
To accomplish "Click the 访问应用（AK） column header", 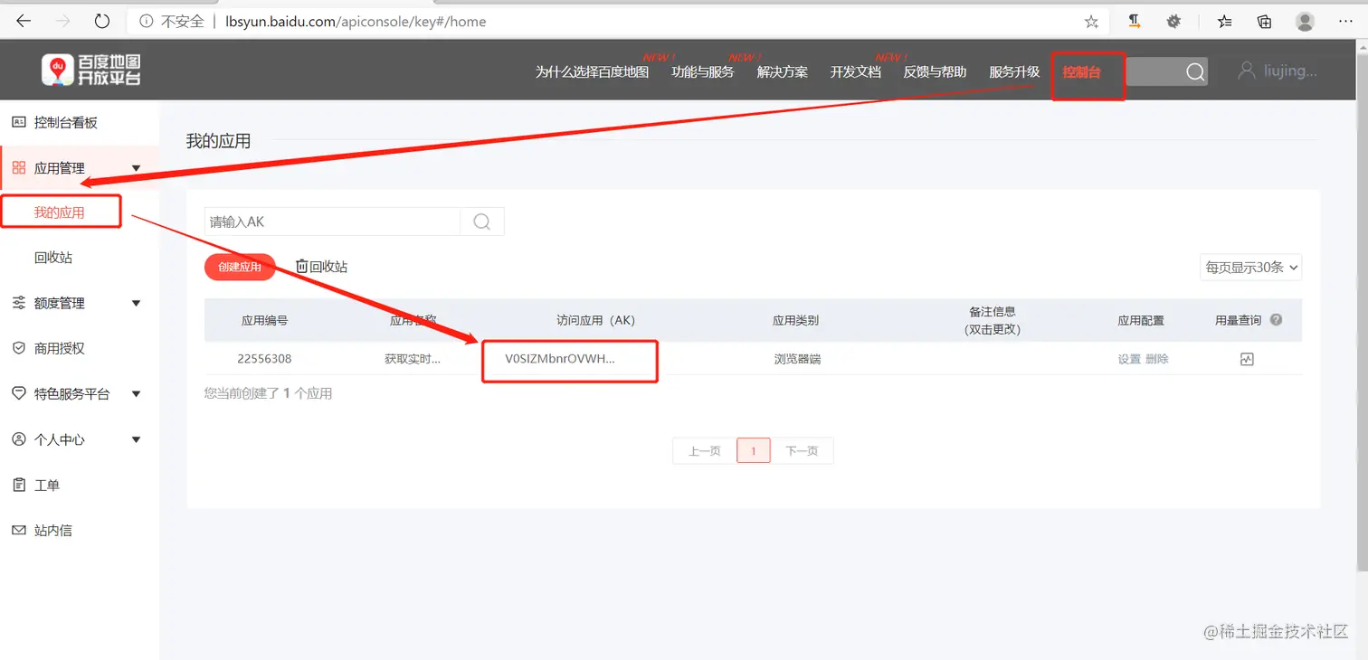I will (596, 320).
